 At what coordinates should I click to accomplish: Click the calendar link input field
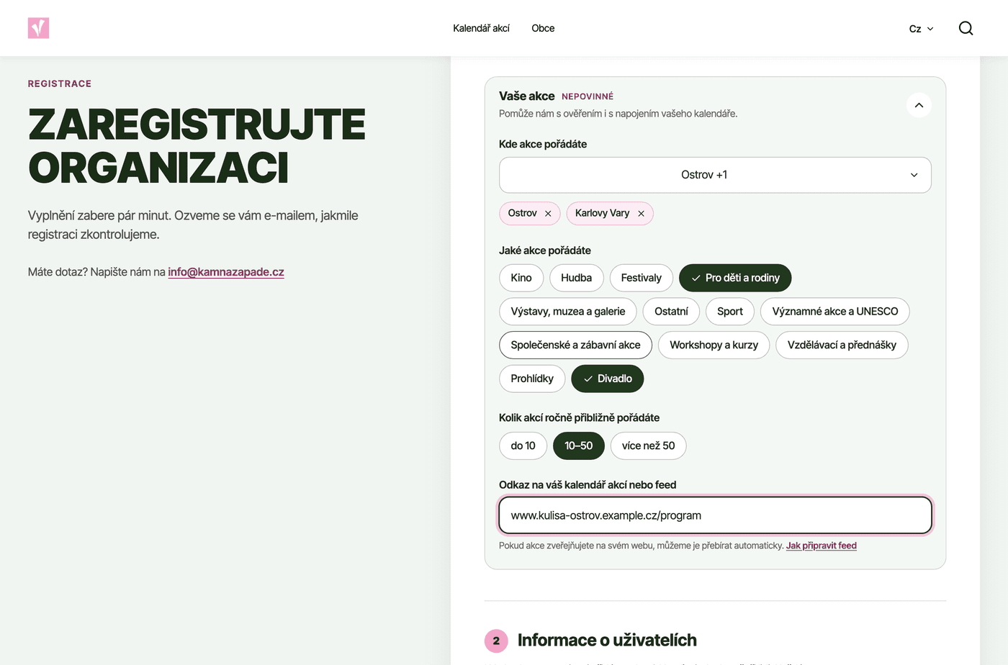(x=715, y=515)
